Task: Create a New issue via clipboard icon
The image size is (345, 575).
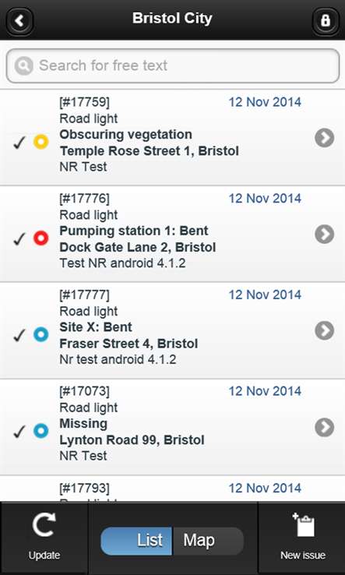Action: click(x=303, y=525)
